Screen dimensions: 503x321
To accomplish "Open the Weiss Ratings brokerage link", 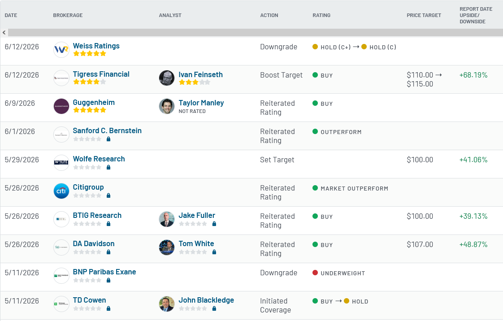I will pos(96,46).
